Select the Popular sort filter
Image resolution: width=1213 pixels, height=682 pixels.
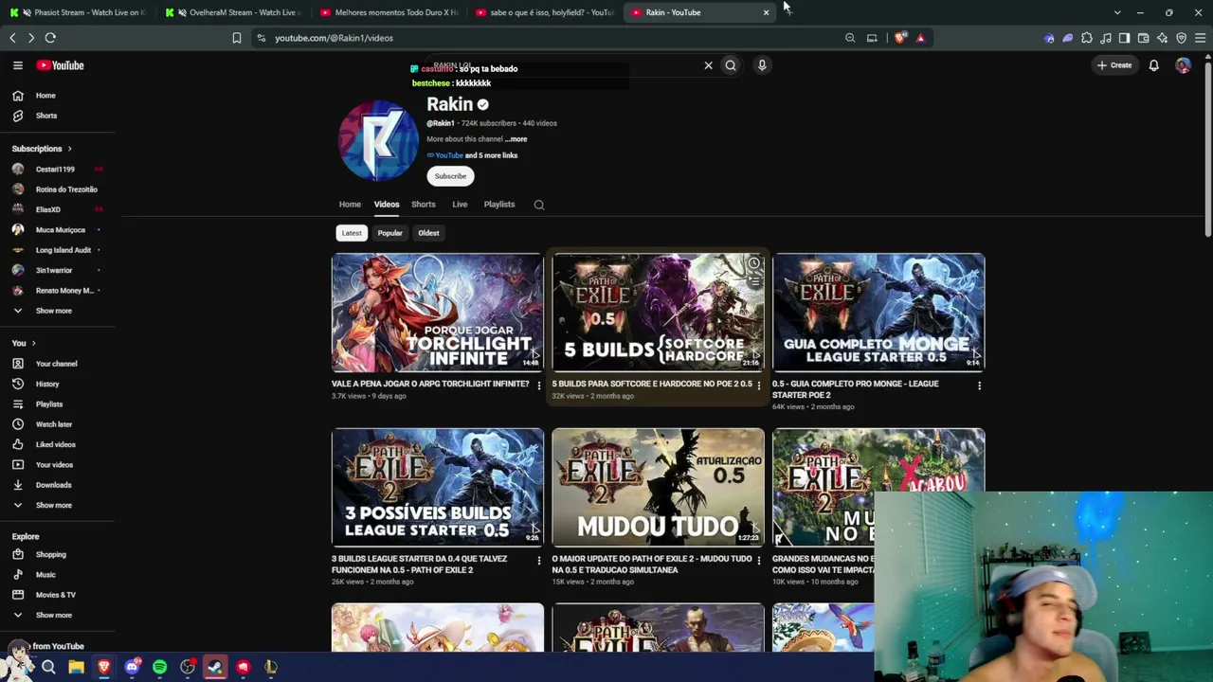pos(390,233)
